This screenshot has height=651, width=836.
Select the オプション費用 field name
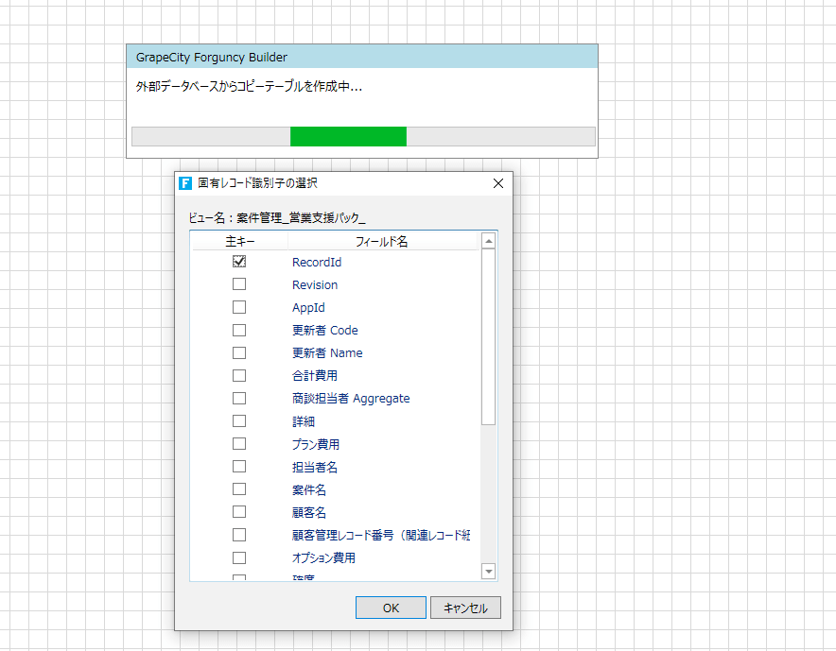click(323, 557)
